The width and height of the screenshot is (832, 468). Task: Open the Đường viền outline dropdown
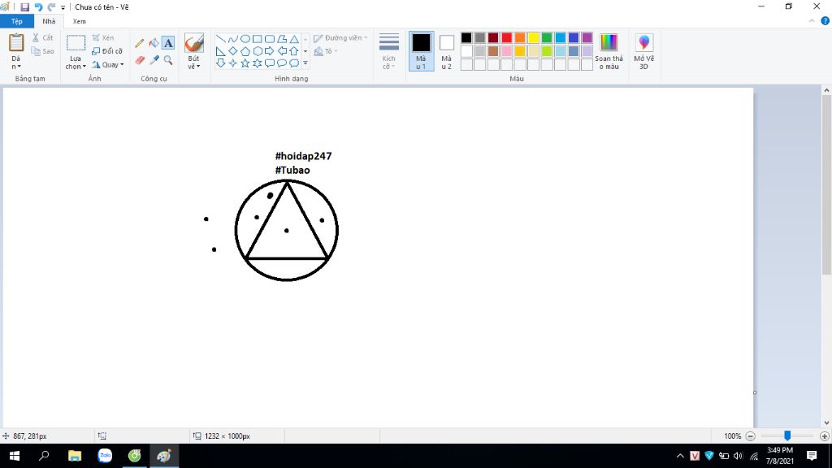pyautogui.click(x=340, y=38)
